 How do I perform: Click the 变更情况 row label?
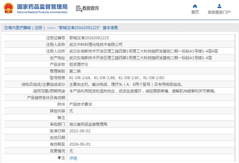point(57,151)
